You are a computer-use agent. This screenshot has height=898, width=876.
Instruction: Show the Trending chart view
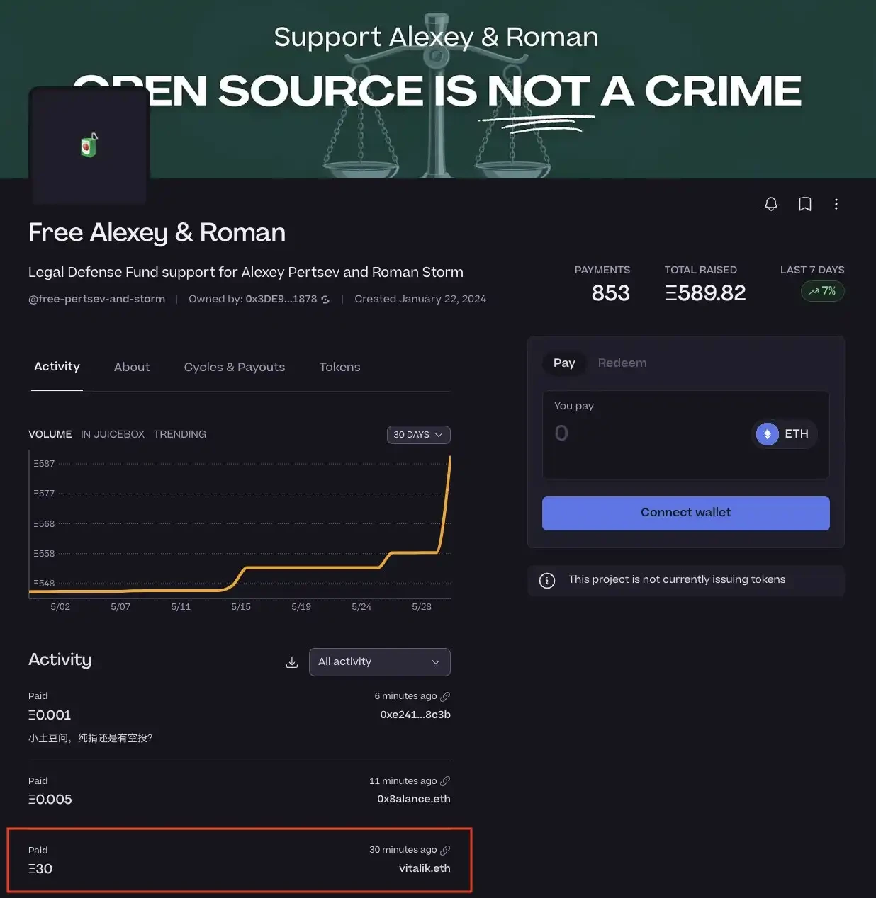[179, 434]
